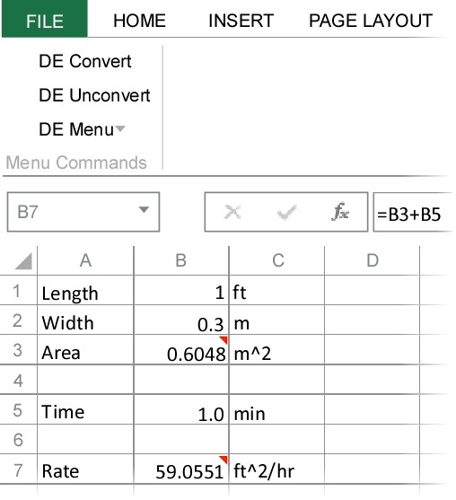The width and height of the screenshot is (456, 500).
Task: Select row 6 header
Action: 19,439
